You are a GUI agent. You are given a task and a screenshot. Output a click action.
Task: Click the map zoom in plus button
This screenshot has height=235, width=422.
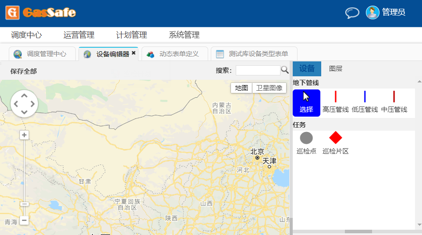point(25,135)
